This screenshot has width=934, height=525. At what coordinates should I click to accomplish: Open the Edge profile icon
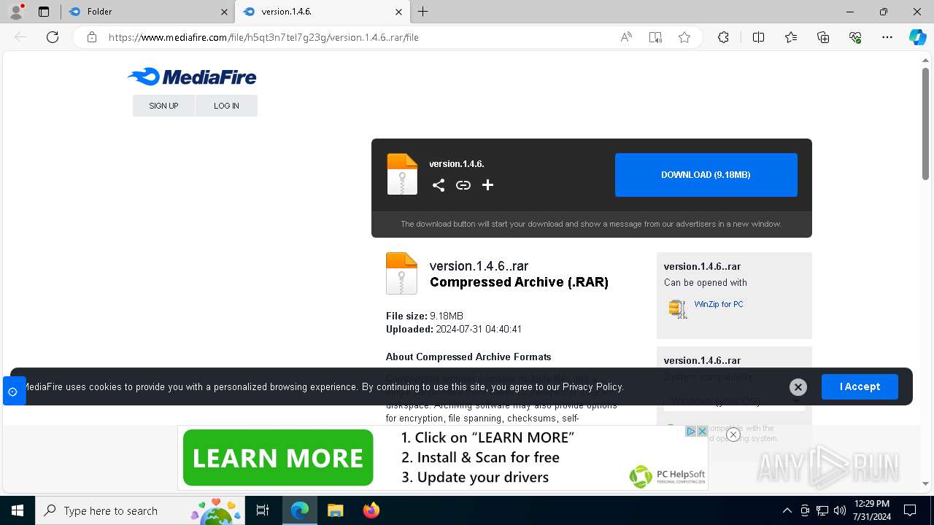tap(16, 12)
